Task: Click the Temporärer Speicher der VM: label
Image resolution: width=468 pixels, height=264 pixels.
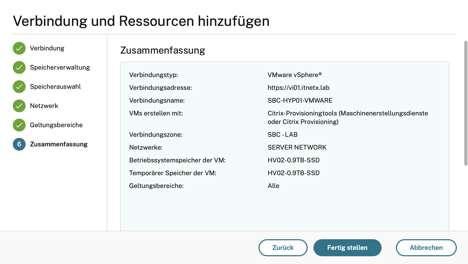Action: pyautogui.click(x=173, y=173)
